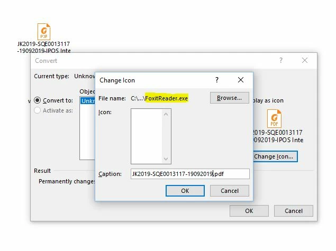Click OK in the Convert dialog
Viewport: 336px width, 251px height.
(x=249, y=211)
